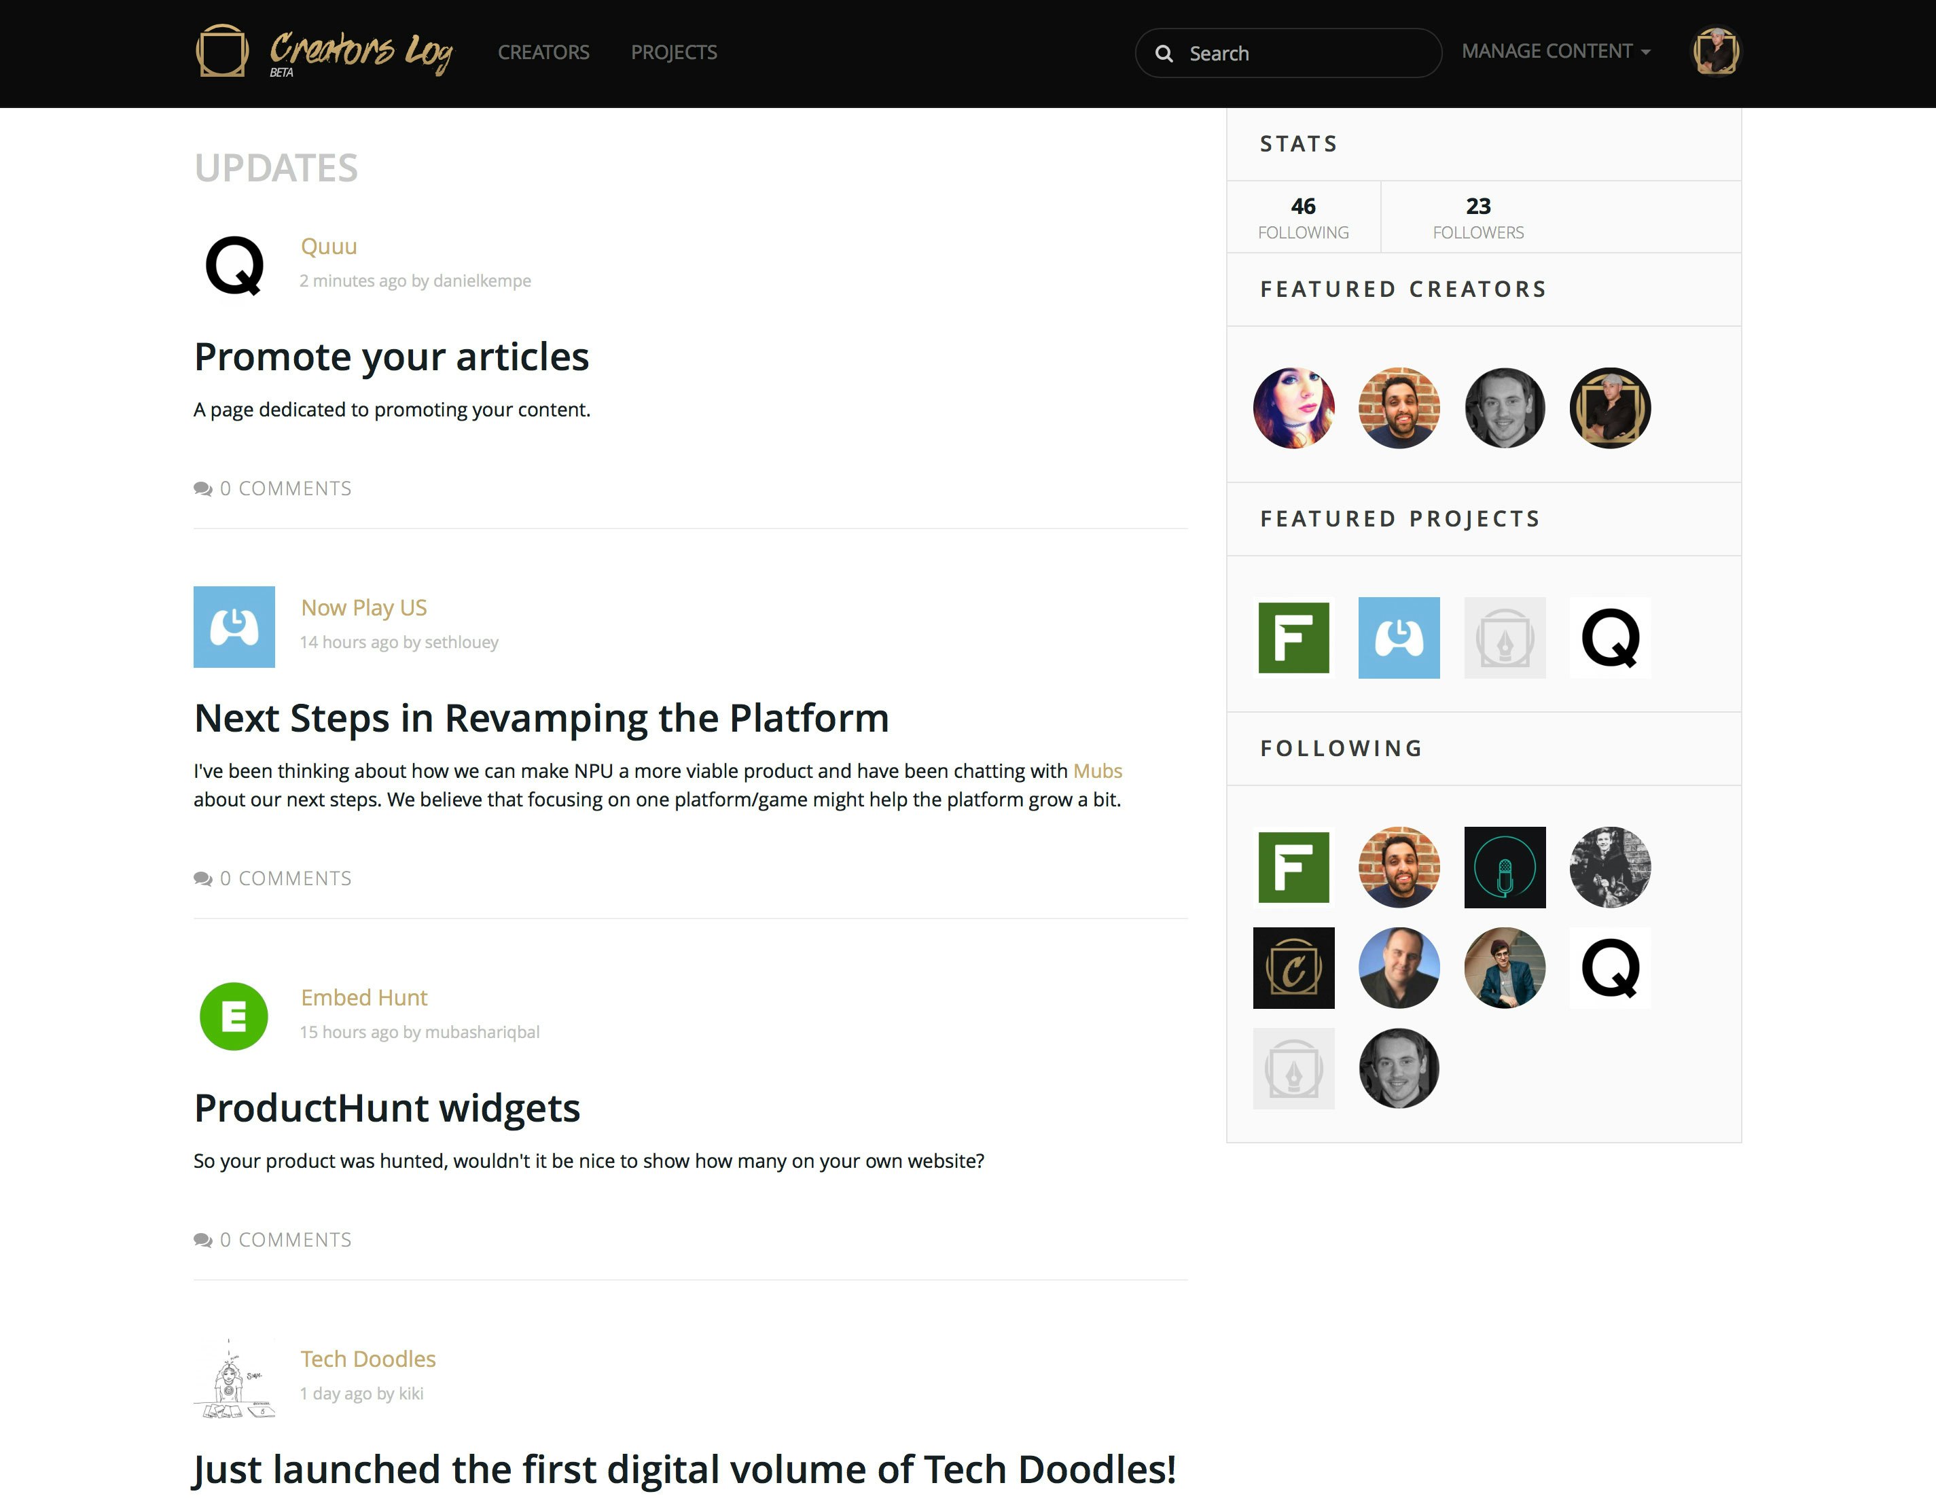Open the Embed Hunt green E icon
The height and width of the screenshot is (1498, 1936).
[x=233, y=1016]
